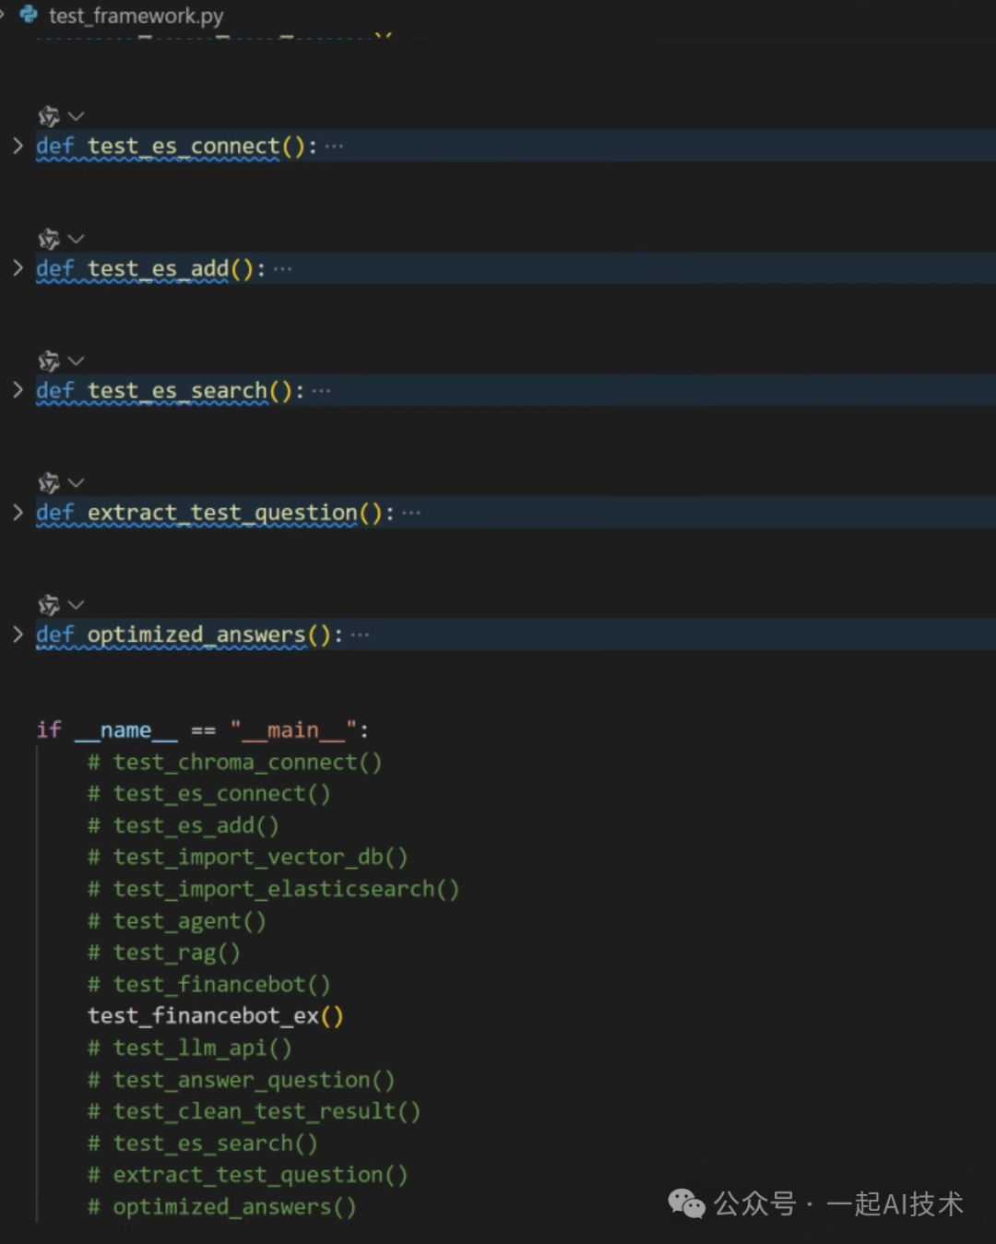
Task: Click AI sparkle icon above test_es_connect
Action: [x=49, y=116]
